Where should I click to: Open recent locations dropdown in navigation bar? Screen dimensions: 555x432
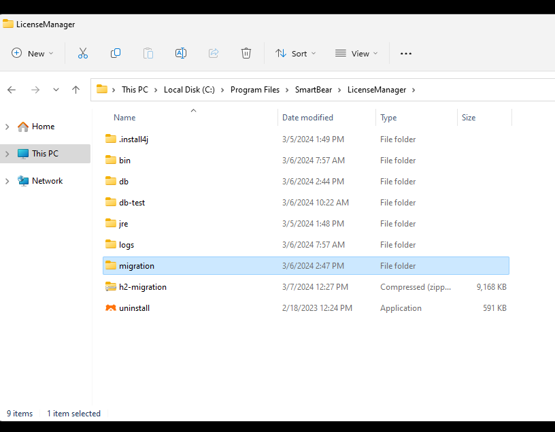[x=56, y=89]
